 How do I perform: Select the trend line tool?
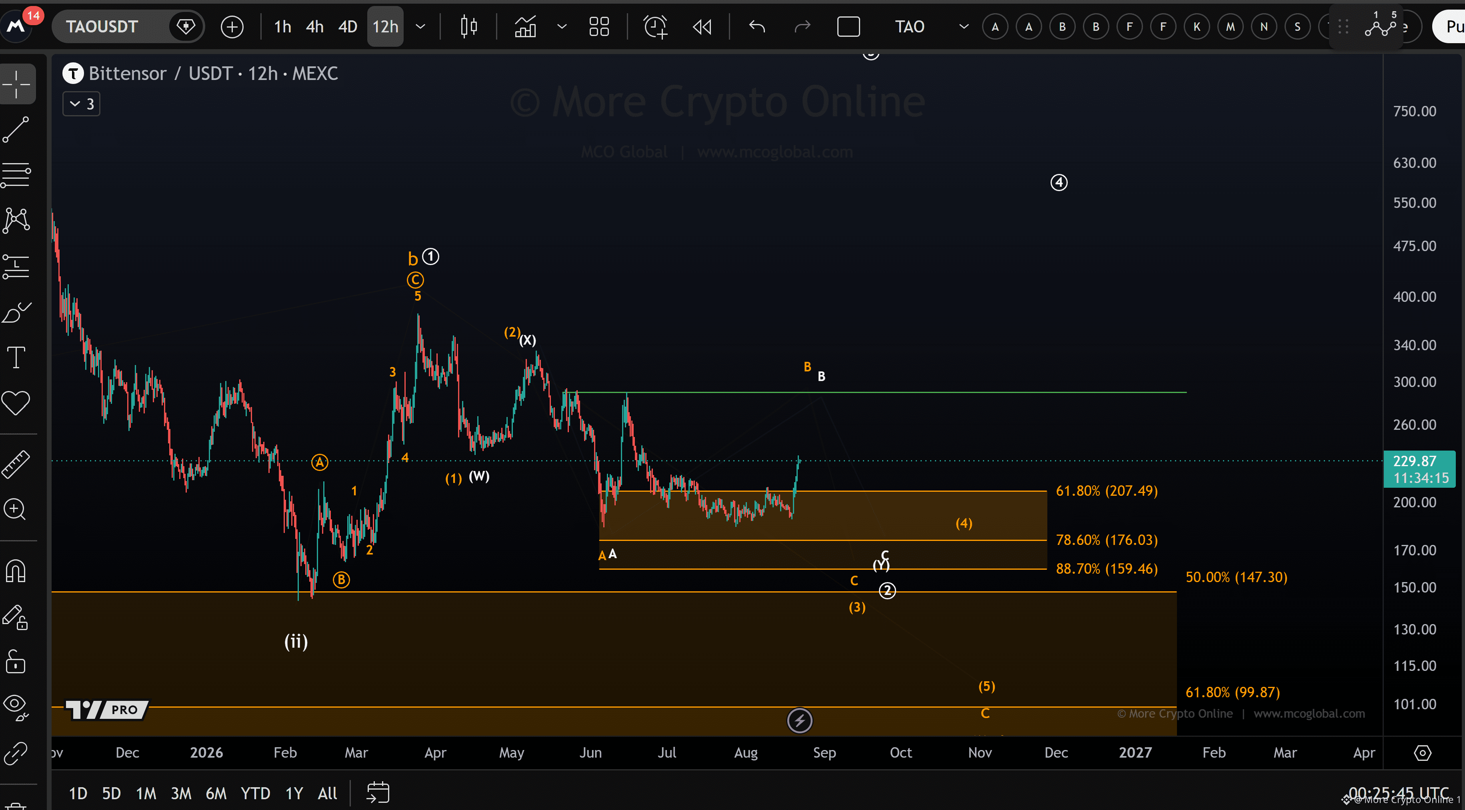click(16, 130)
